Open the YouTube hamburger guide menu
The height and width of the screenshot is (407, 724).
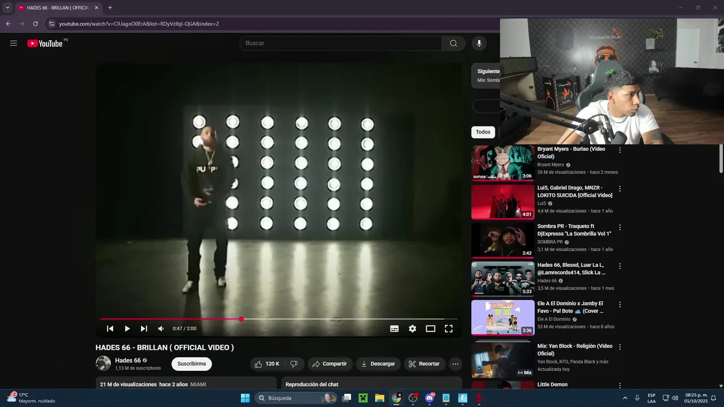[x=14, y=43]
